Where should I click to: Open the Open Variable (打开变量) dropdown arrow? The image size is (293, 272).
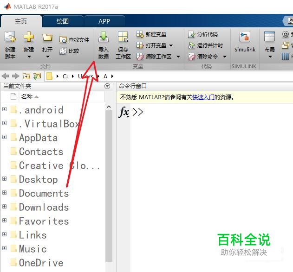171,45
